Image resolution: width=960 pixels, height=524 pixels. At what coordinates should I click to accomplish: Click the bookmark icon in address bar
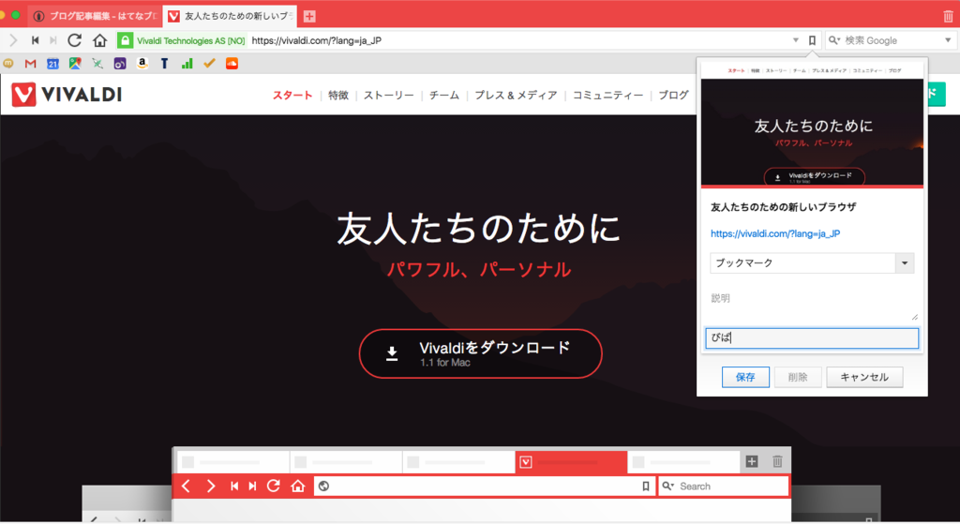pos(812,40)
